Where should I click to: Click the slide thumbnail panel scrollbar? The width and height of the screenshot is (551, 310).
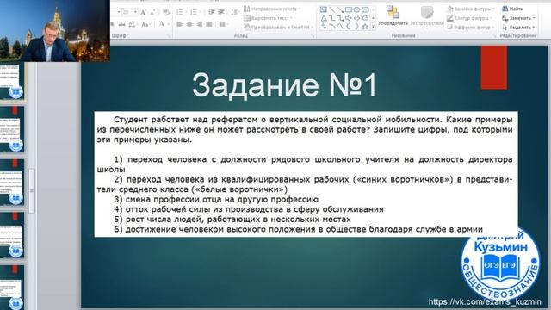click(x=32, y=191)
